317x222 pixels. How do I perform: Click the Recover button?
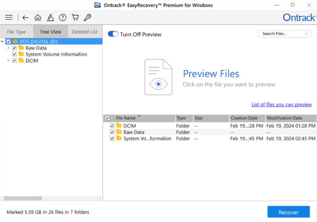[288, 212]
